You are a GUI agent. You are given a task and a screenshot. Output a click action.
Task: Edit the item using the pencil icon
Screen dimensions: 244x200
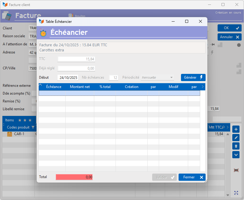236,138
